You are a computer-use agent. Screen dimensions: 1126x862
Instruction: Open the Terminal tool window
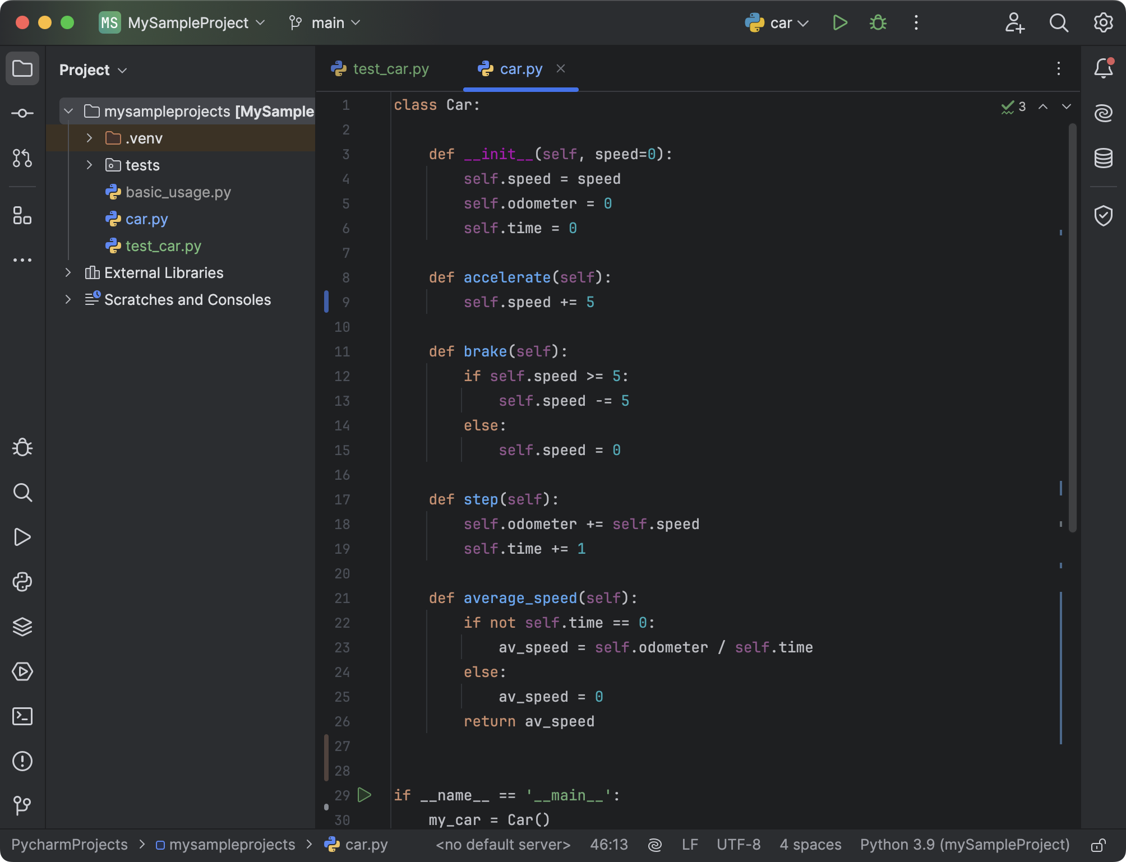22,716
